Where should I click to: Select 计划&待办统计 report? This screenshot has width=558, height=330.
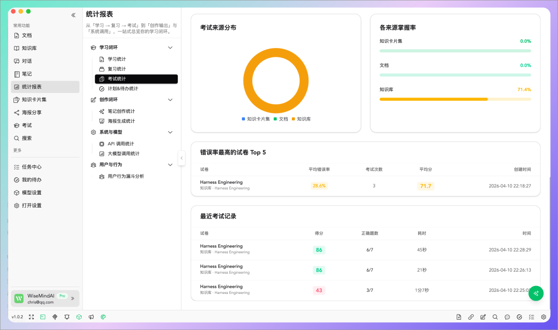(136, 88)
